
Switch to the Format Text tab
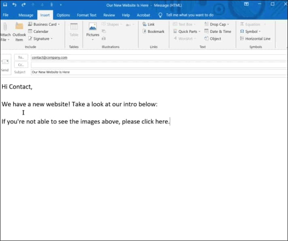[x=87, y=15]
